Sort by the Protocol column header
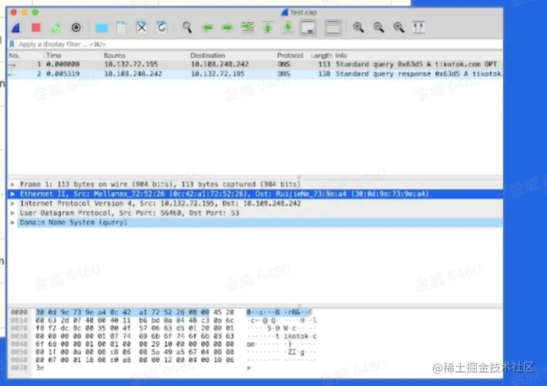This screenshot has width=547, height=386. (x=290, y=56)
